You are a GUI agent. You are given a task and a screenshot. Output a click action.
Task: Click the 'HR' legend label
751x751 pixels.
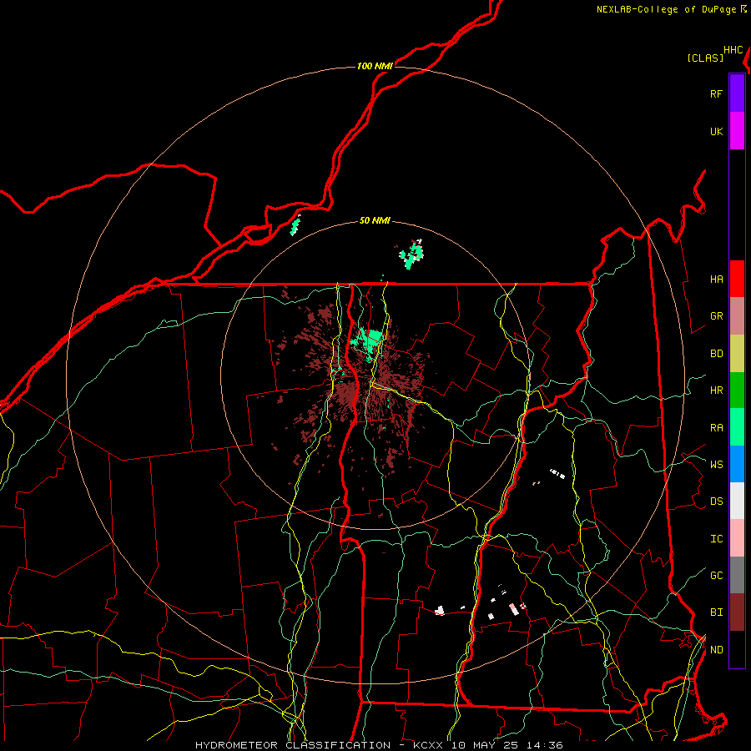coord(716,391)
